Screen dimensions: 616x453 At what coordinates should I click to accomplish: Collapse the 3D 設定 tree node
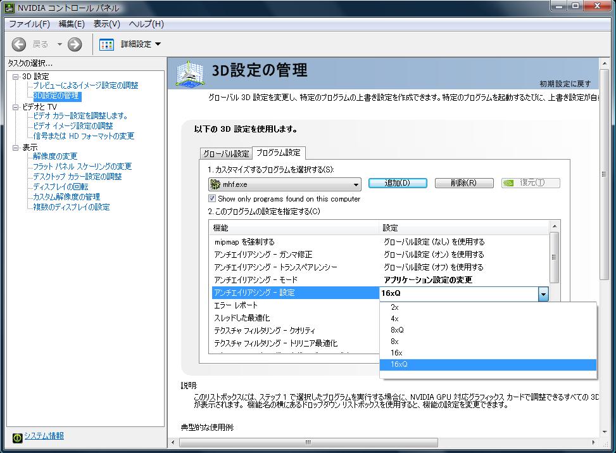pos(15,77)
